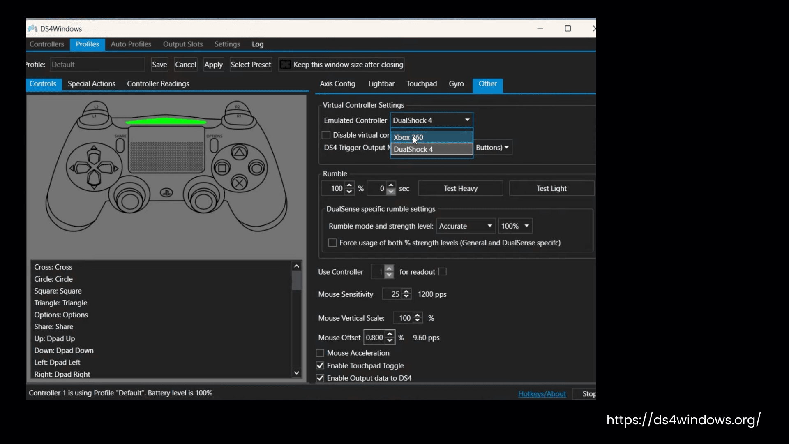This screenshot has height=444, width=789.
Task: Click the Options button on controller diagram
Action: [x=214, y=145]
